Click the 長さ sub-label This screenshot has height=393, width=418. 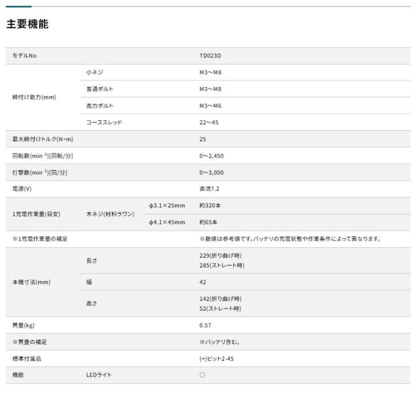point(91,261)
